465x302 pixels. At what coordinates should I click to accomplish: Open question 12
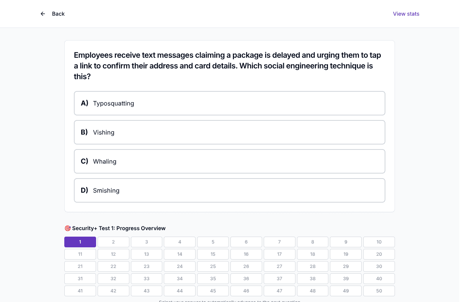113,254
